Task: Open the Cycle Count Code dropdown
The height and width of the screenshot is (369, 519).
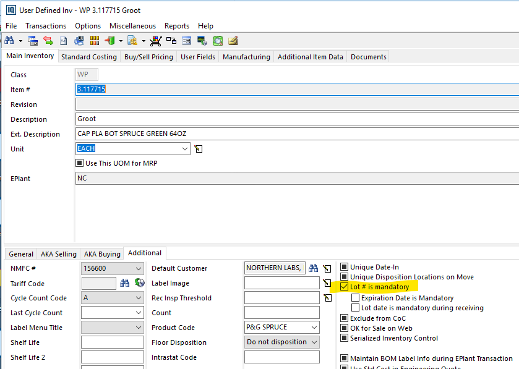Action: 139,298
